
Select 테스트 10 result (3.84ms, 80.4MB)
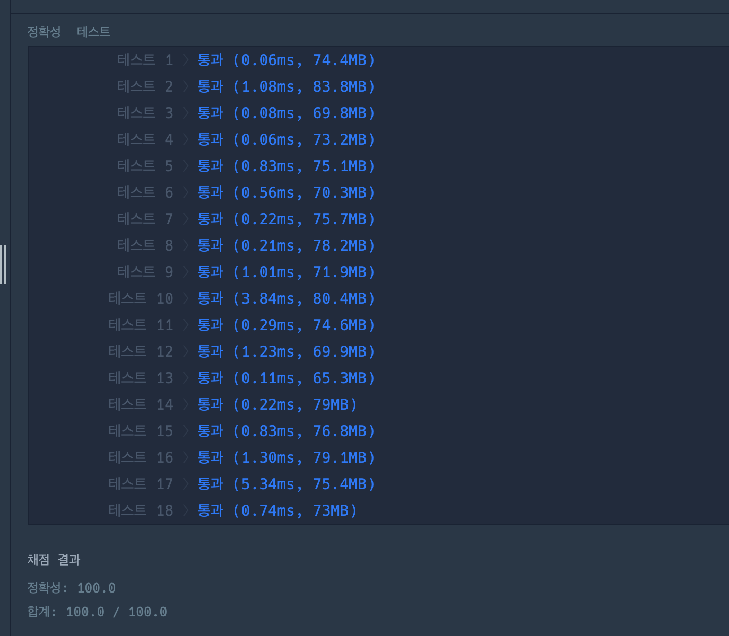[287, 298]
